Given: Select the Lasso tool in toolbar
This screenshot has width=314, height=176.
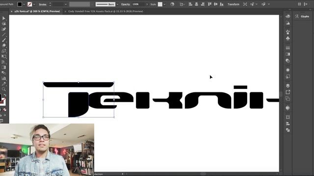Looking at the screenshot, I should point(4,24).
